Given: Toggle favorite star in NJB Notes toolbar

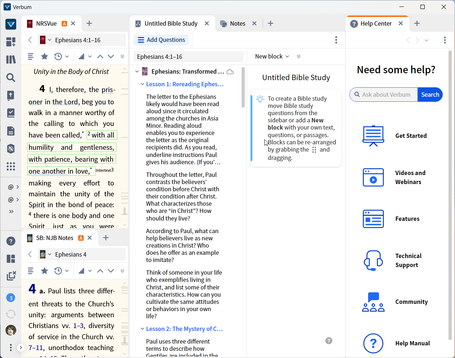Looking at the screenshot, I should (x=44, y=271).
